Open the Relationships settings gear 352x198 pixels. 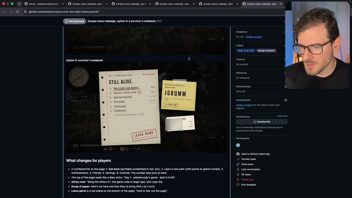coord(286,87)
